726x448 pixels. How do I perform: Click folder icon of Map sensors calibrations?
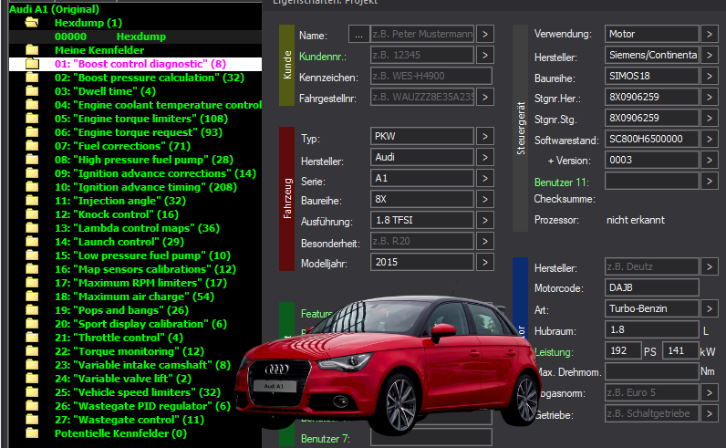[x=32, y=268]
